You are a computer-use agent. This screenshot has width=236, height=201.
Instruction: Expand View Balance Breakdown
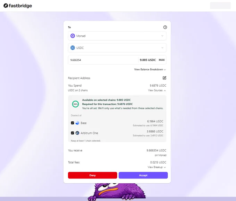150,69
